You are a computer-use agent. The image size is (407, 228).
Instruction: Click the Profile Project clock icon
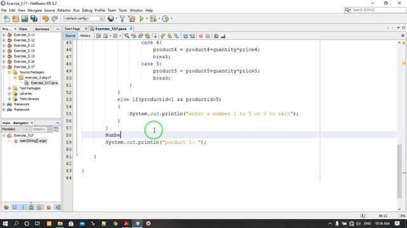coord(165,18)
